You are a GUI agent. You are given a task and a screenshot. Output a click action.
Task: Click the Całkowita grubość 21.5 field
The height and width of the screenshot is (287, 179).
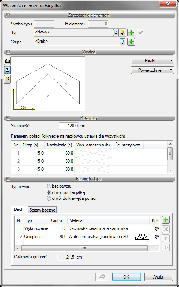[x=66, y=257]
